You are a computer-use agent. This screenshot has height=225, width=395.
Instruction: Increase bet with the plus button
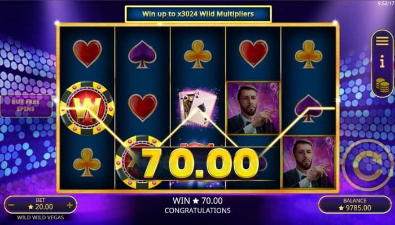coord(70,205)
